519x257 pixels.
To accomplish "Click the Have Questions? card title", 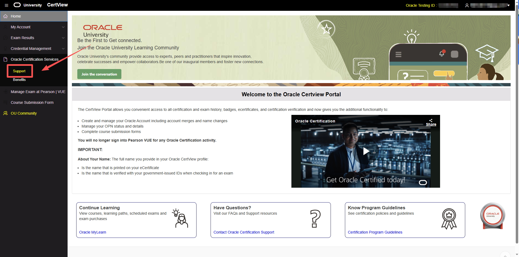I will pyautogui.click(x=232, y=208).
